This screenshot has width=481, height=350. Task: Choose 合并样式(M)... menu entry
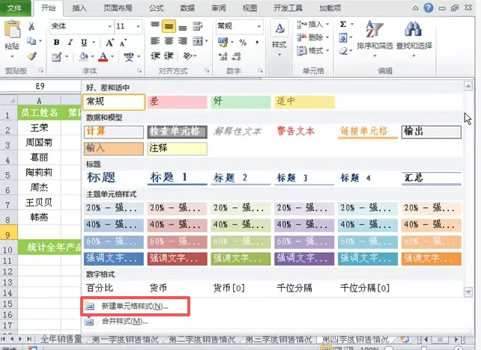click(125, 322)
